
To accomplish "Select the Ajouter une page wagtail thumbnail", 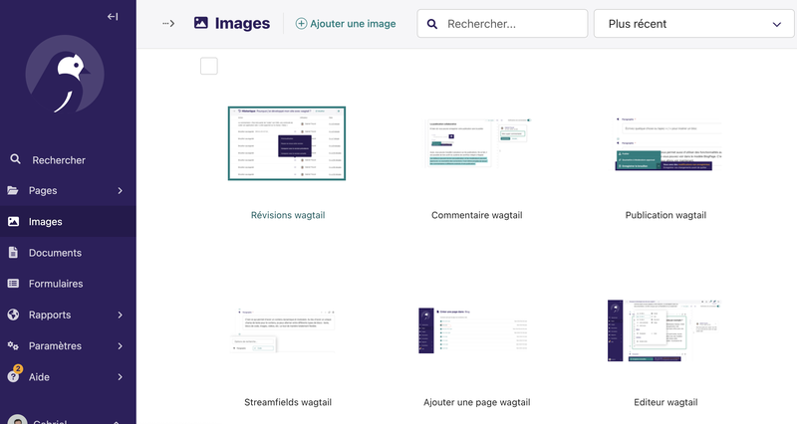I will [x=472, y=330].
